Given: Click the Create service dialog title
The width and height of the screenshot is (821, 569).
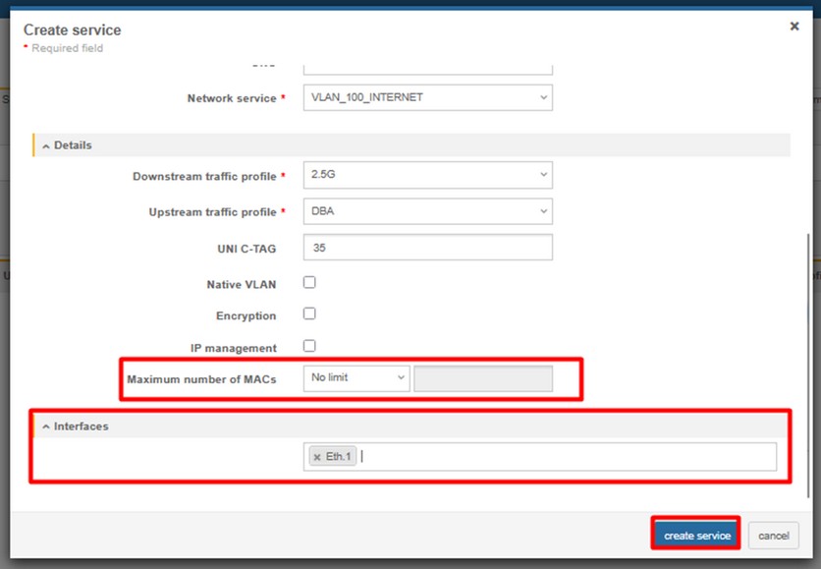Looking at the screenshot, I should coord(72,30).
